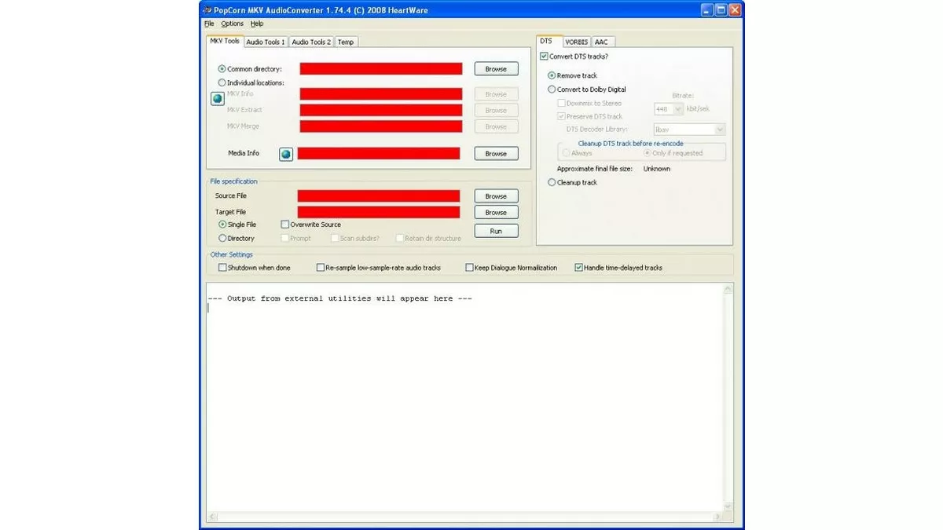Click the Media Info globe icon

[x=286, y=154]
